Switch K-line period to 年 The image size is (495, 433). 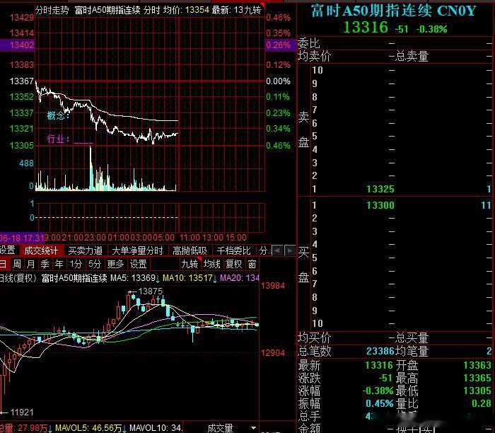pos(59,264)
